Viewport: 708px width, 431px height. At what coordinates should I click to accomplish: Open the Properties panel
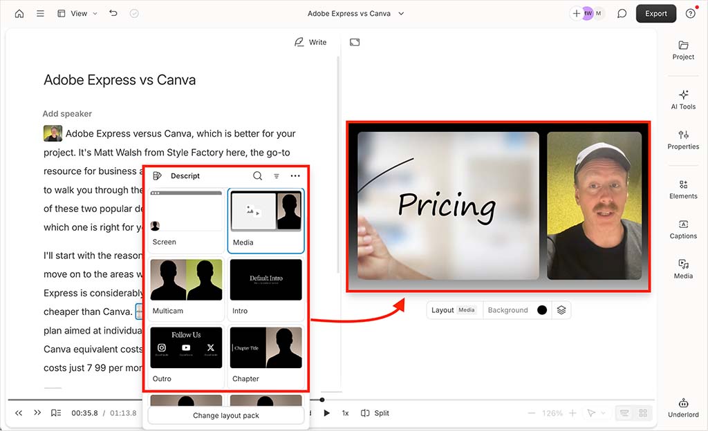click(x=683, y=142)
